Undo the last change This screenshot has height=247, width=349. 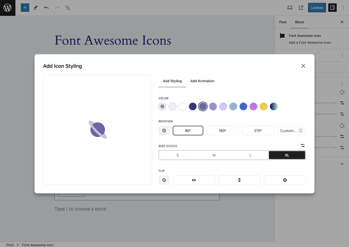[46, 8]
